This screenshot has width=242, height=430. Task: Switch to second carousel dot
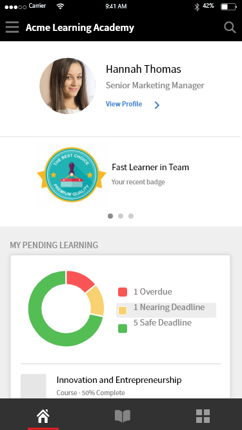click(121, 216)
